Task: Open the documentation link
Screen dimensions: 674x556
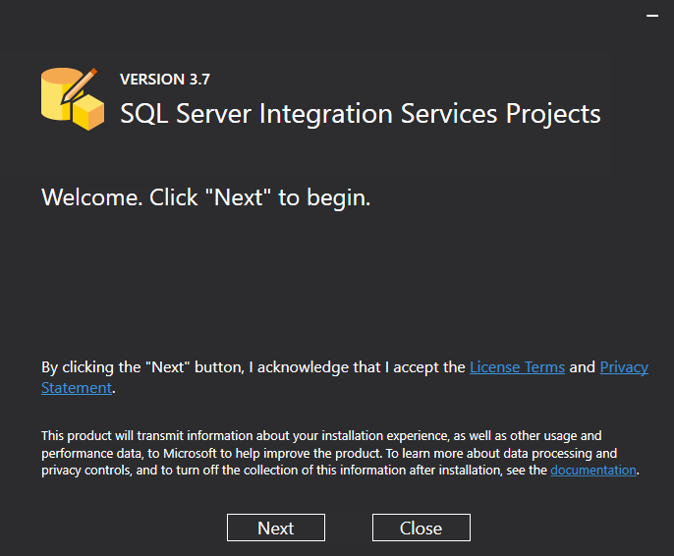Action: [x=593, y=471]
